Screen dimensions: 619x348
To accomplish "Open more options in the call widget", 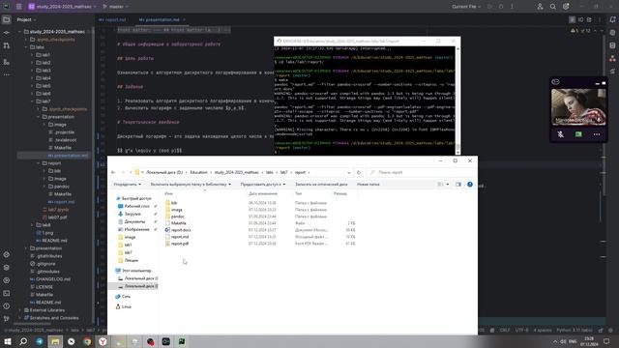I will (x=597, y=134).
